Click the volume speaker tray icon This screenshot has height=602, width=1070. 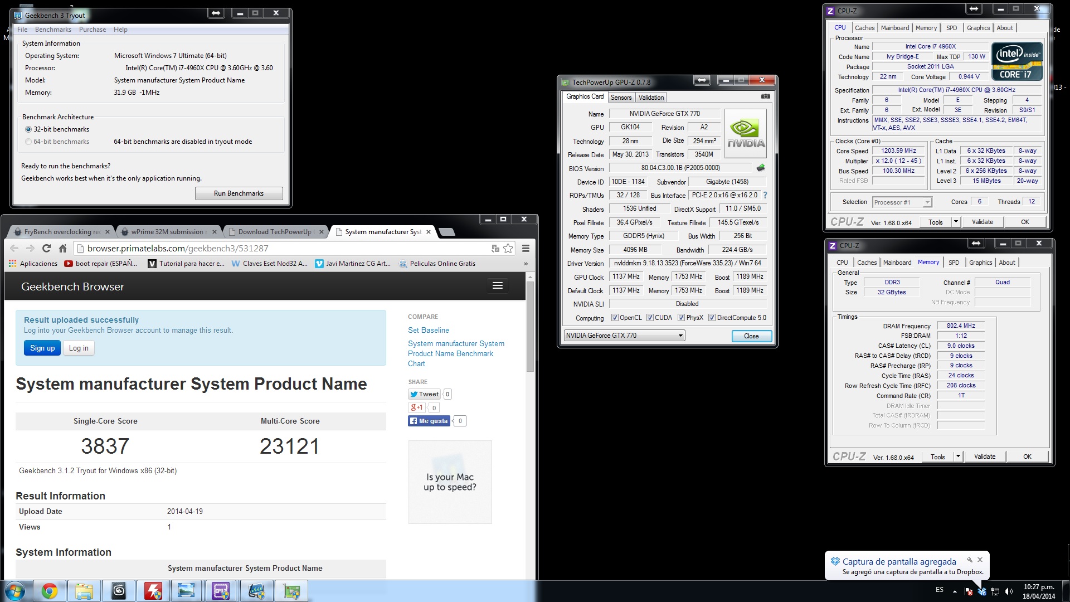pos(1009,591)
